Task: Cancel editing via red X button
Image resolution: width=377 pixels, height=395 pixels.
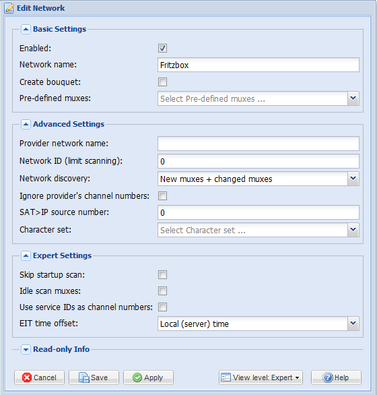Action: point(39,377)
